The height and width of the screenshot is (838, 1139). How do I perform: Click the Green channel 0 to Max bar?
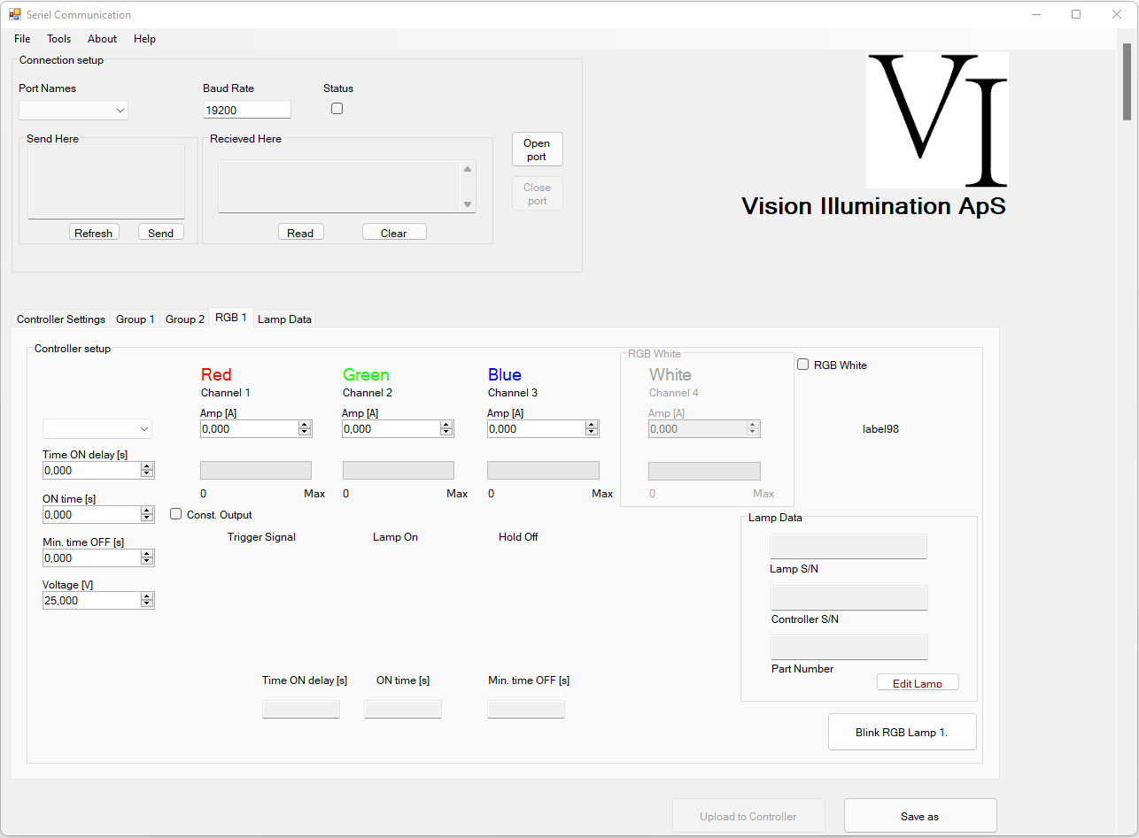click(399, 471)
